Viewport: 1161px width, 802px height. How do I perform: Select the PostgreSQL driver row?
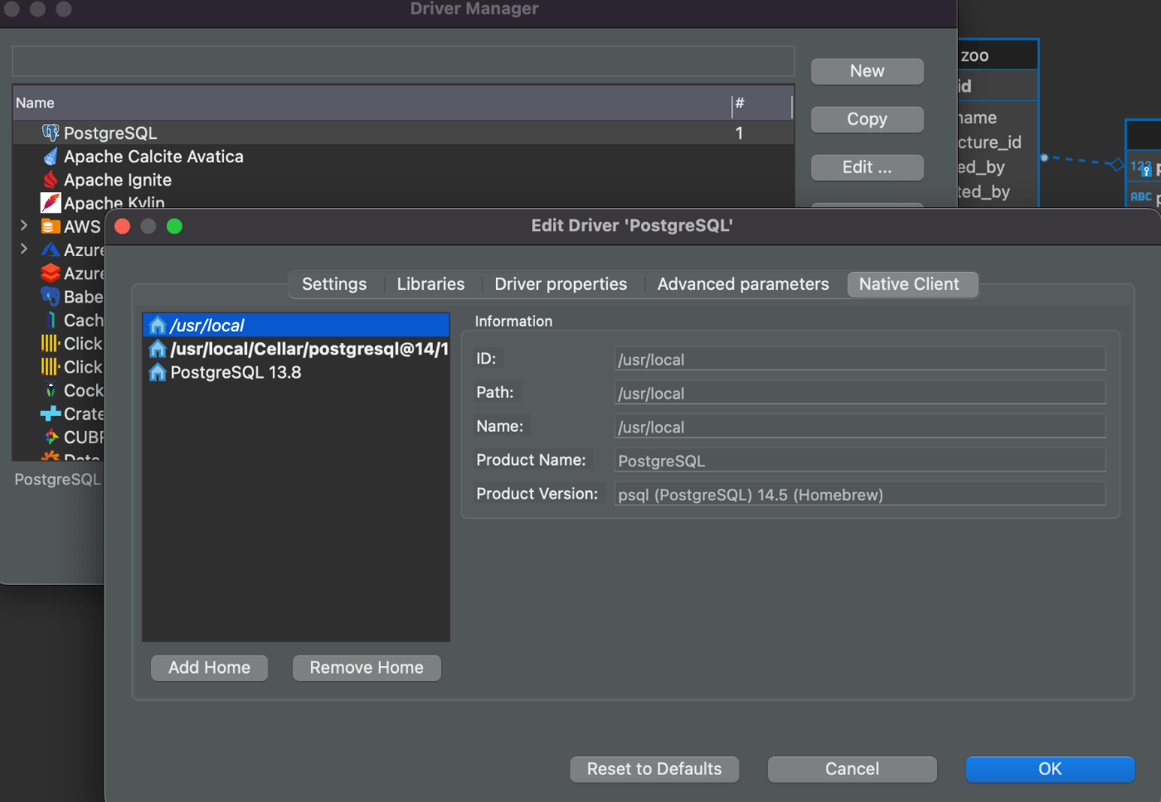403,133
